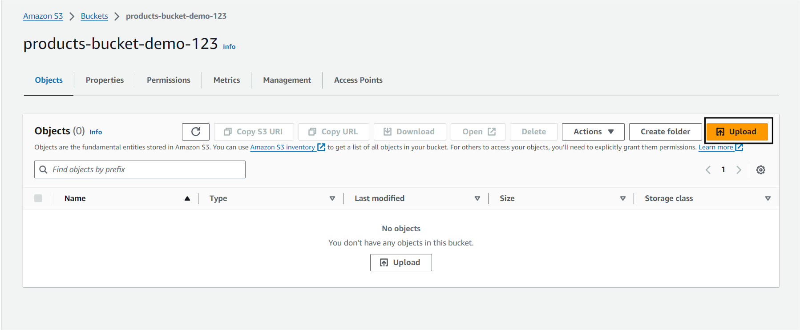Click the Type column header text

click(x=218, y=198)
